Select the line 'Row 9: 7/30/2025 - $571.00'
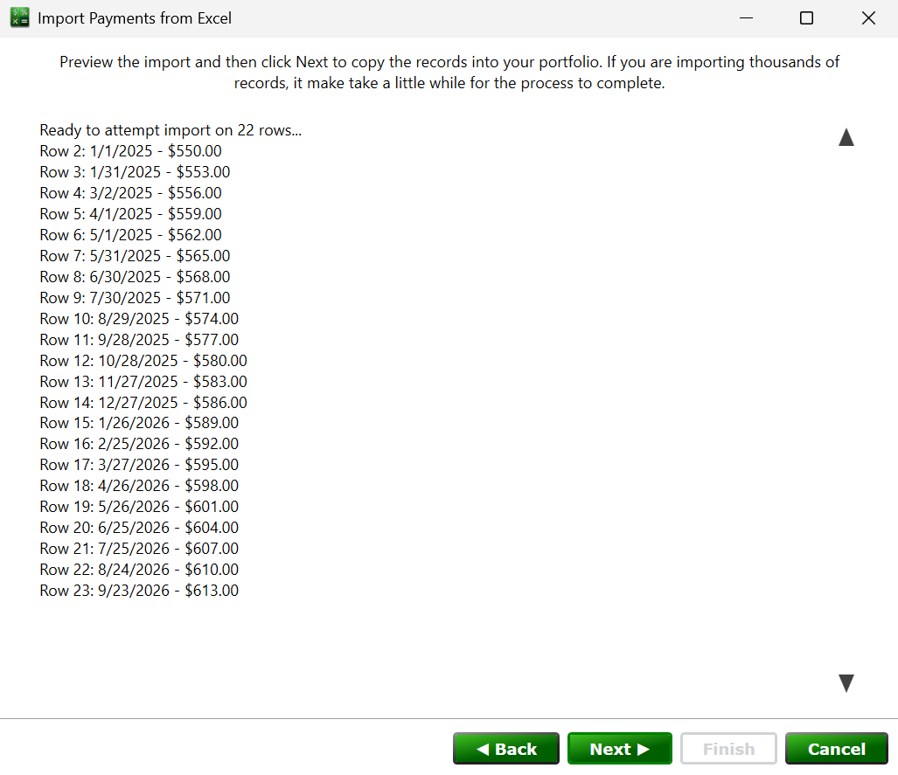 (x=135, y=298)
